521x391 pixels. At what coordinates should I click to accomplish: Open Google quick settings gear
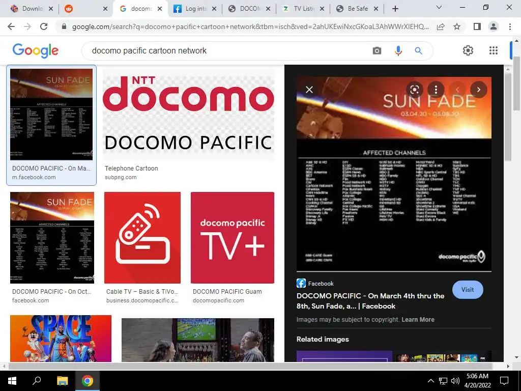(x=468, y=50)
